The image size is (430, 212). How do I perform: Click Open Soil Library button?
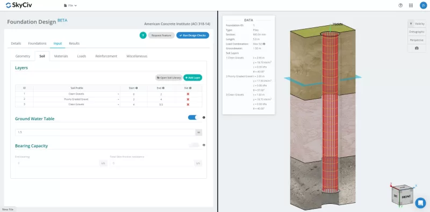click(x=169, y=78)
